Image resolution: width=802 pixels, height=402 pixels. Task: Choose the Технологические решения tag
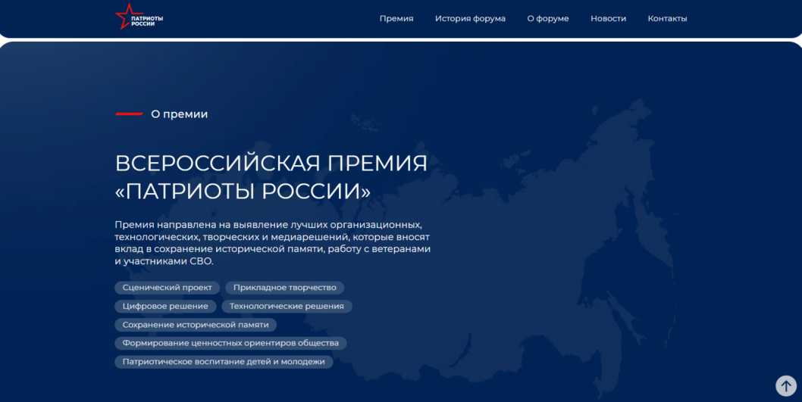click(287, 306)
